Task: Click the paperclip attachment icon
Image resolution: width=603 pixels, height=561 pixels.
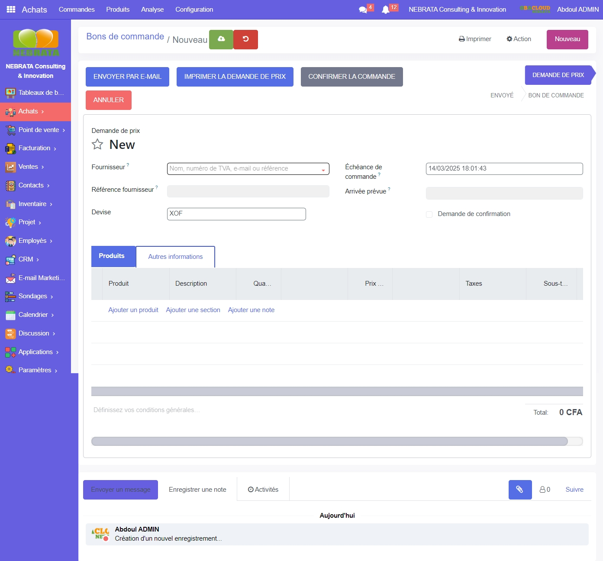Action: (x=520, y=490)
